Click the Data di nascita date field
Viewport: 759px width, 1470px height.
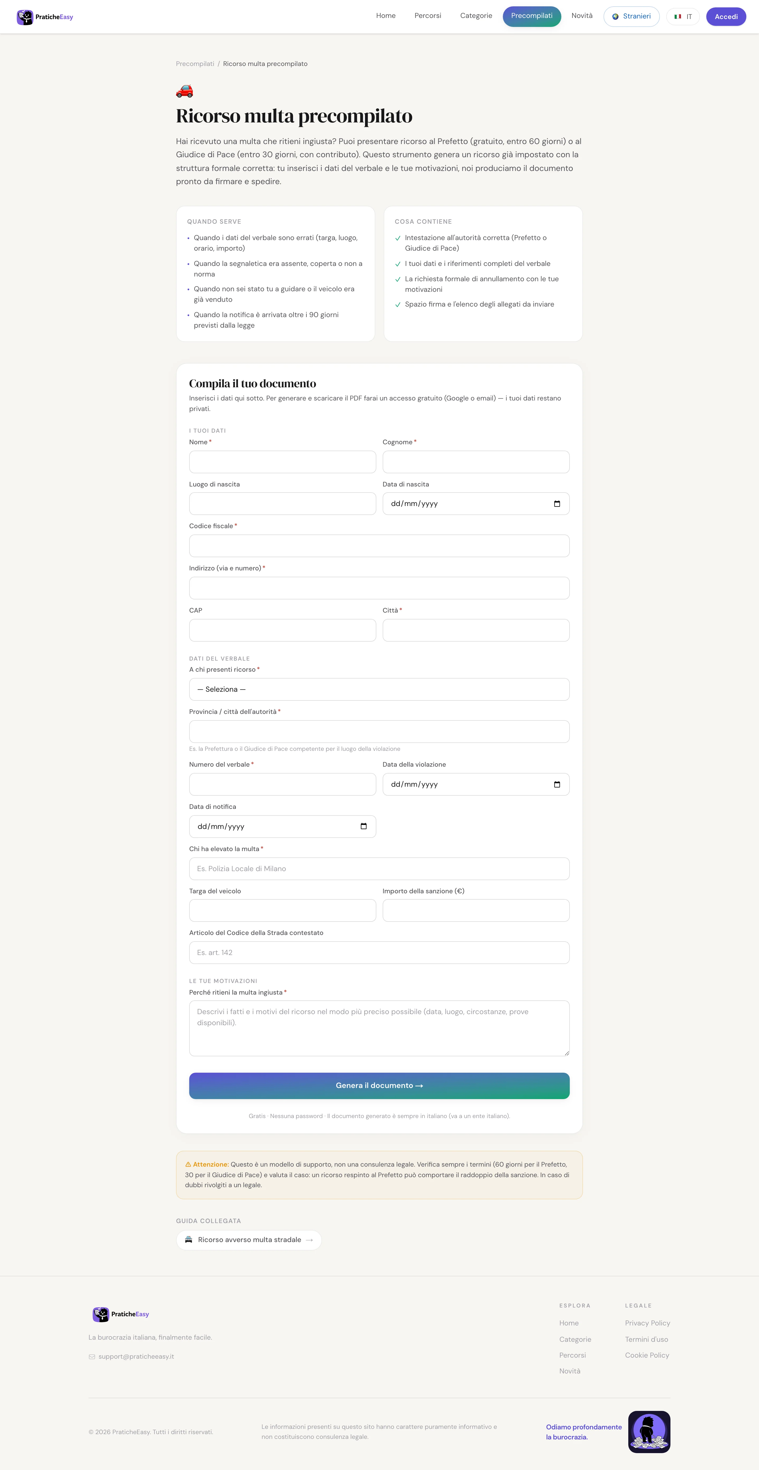coord(476,504)
